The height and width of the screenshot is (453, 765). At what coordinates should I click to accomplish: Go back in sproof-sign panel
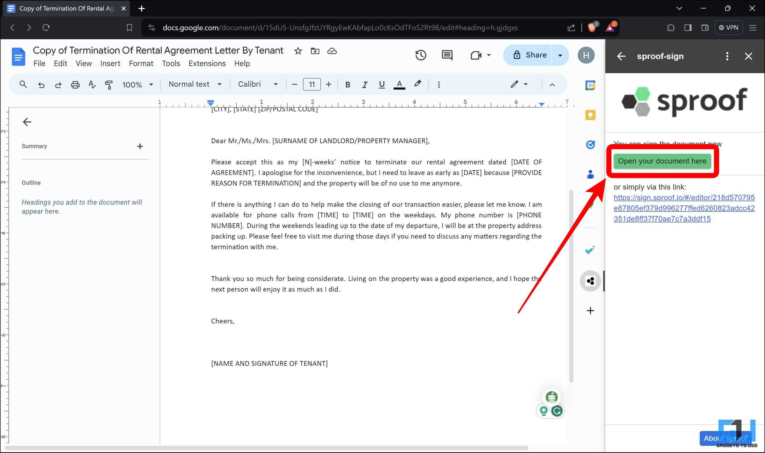[621, 56]
